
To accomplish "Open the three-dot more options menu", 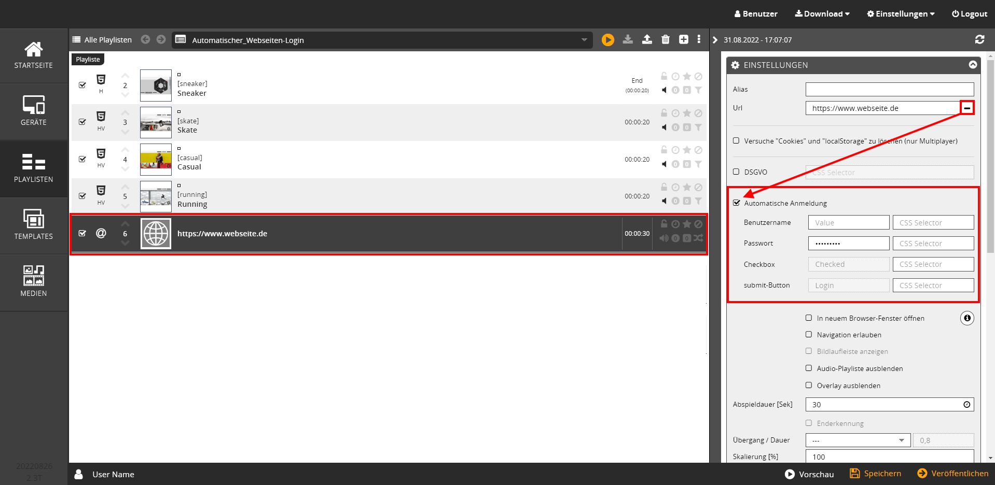I will 699,39.
